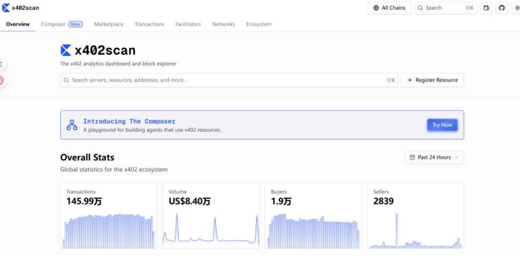Click the widget-plus floating sidebar icon
Viewport: 520px width, 258px height.
click(x=2, y=64)
